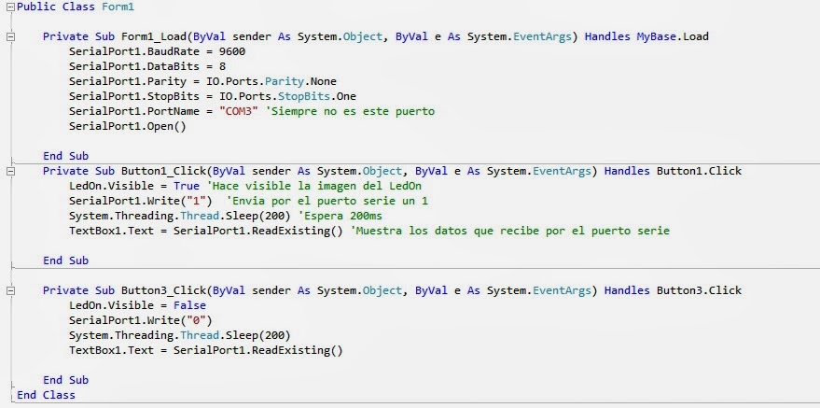This screenshot has height=408, width=820.
Task: Click End Sub of Button1_Click
Action: (65, 260)
